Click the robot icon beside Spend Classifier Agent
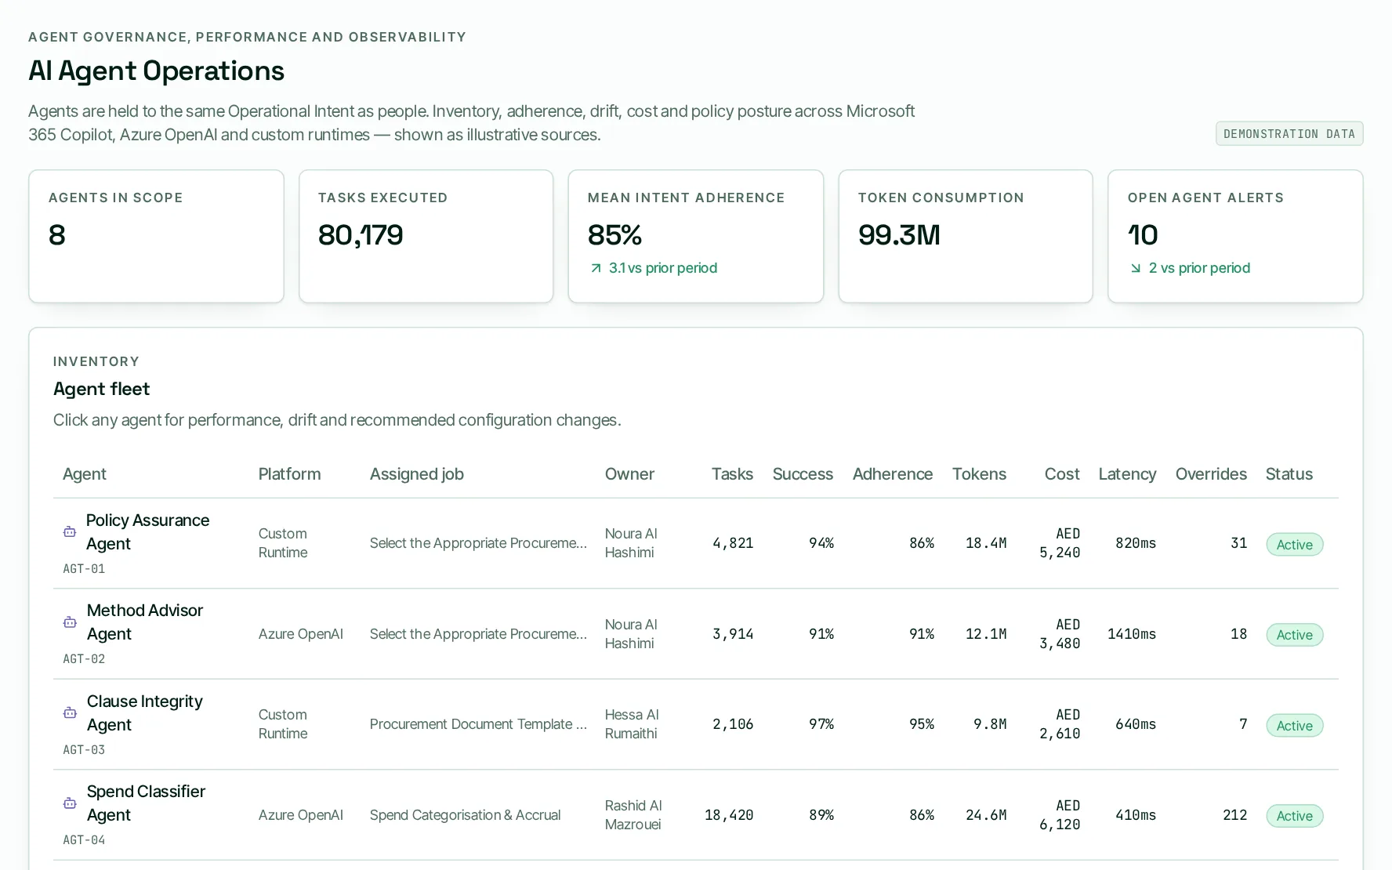 click(70, 803)
